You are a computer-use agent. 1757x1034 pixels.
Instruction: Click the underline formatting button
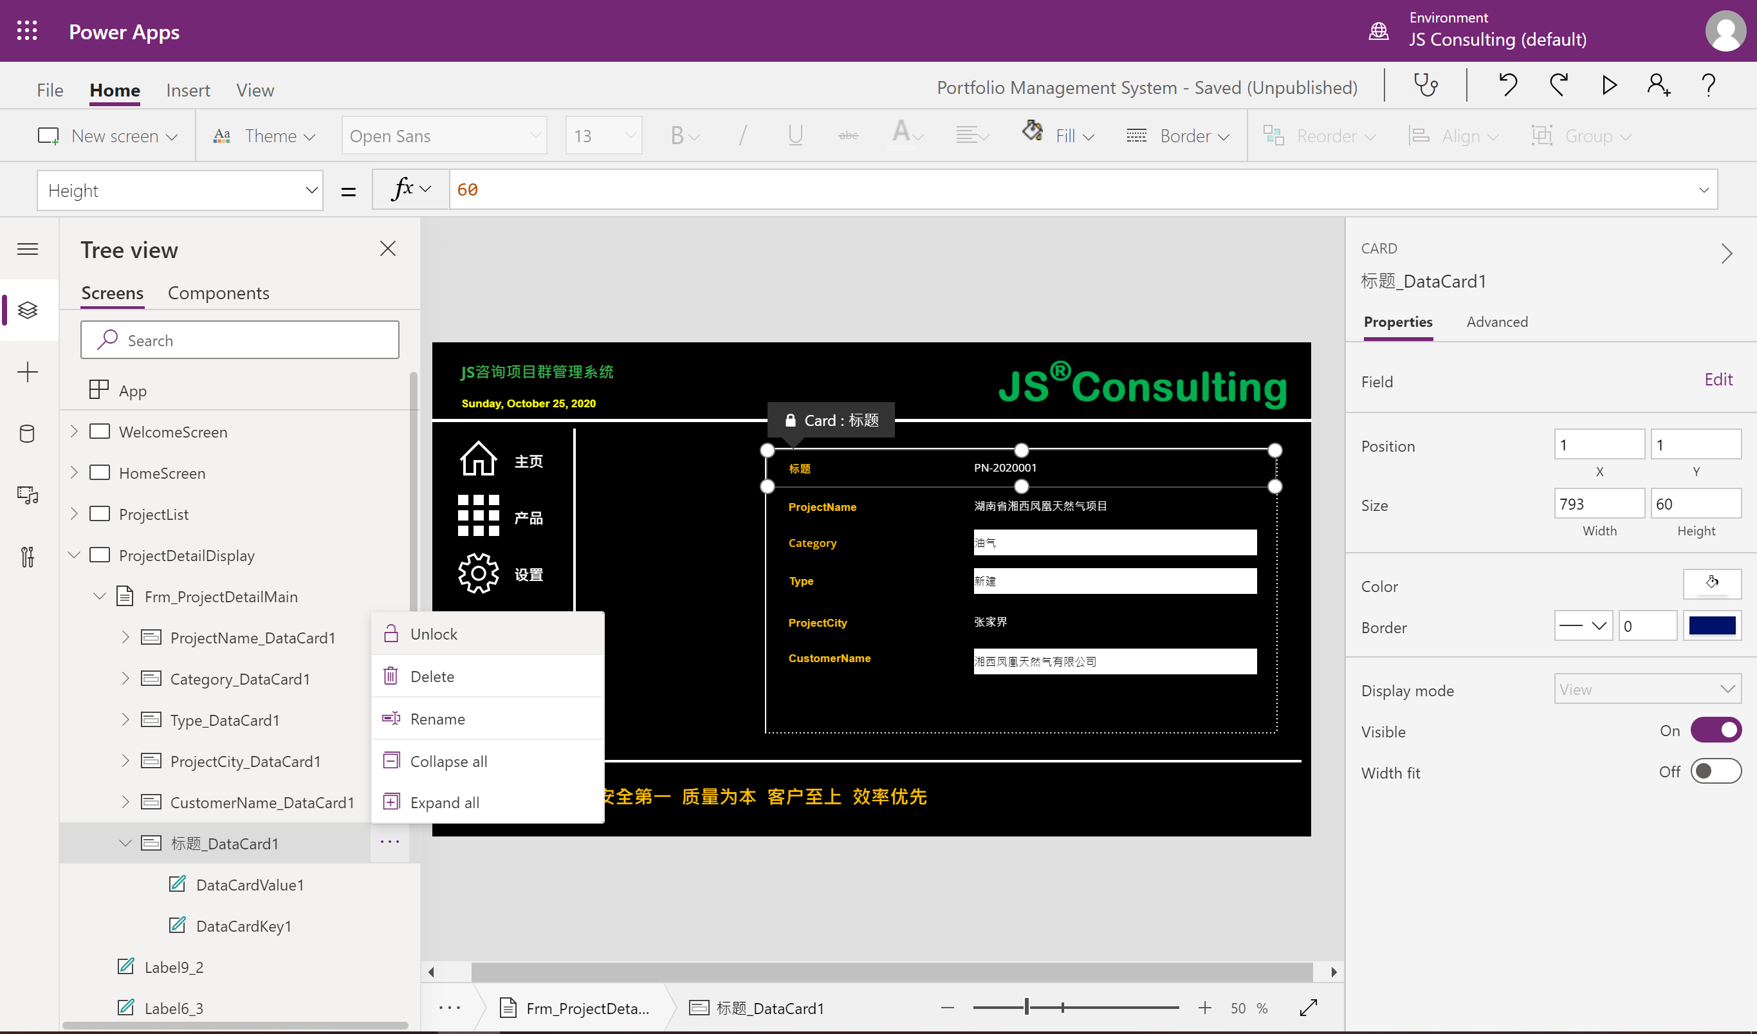tap(796, 135)
